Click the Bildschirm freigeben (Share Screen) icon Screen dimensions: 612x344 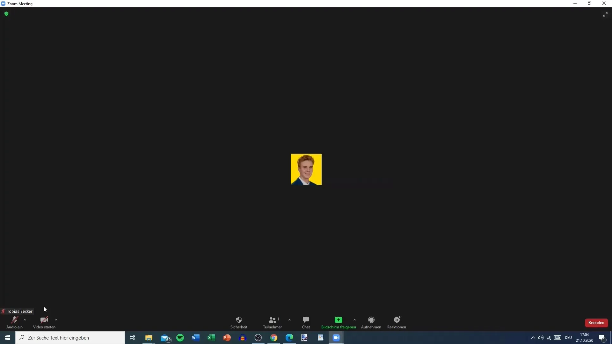pyautogui.click(x=339, y=320)
